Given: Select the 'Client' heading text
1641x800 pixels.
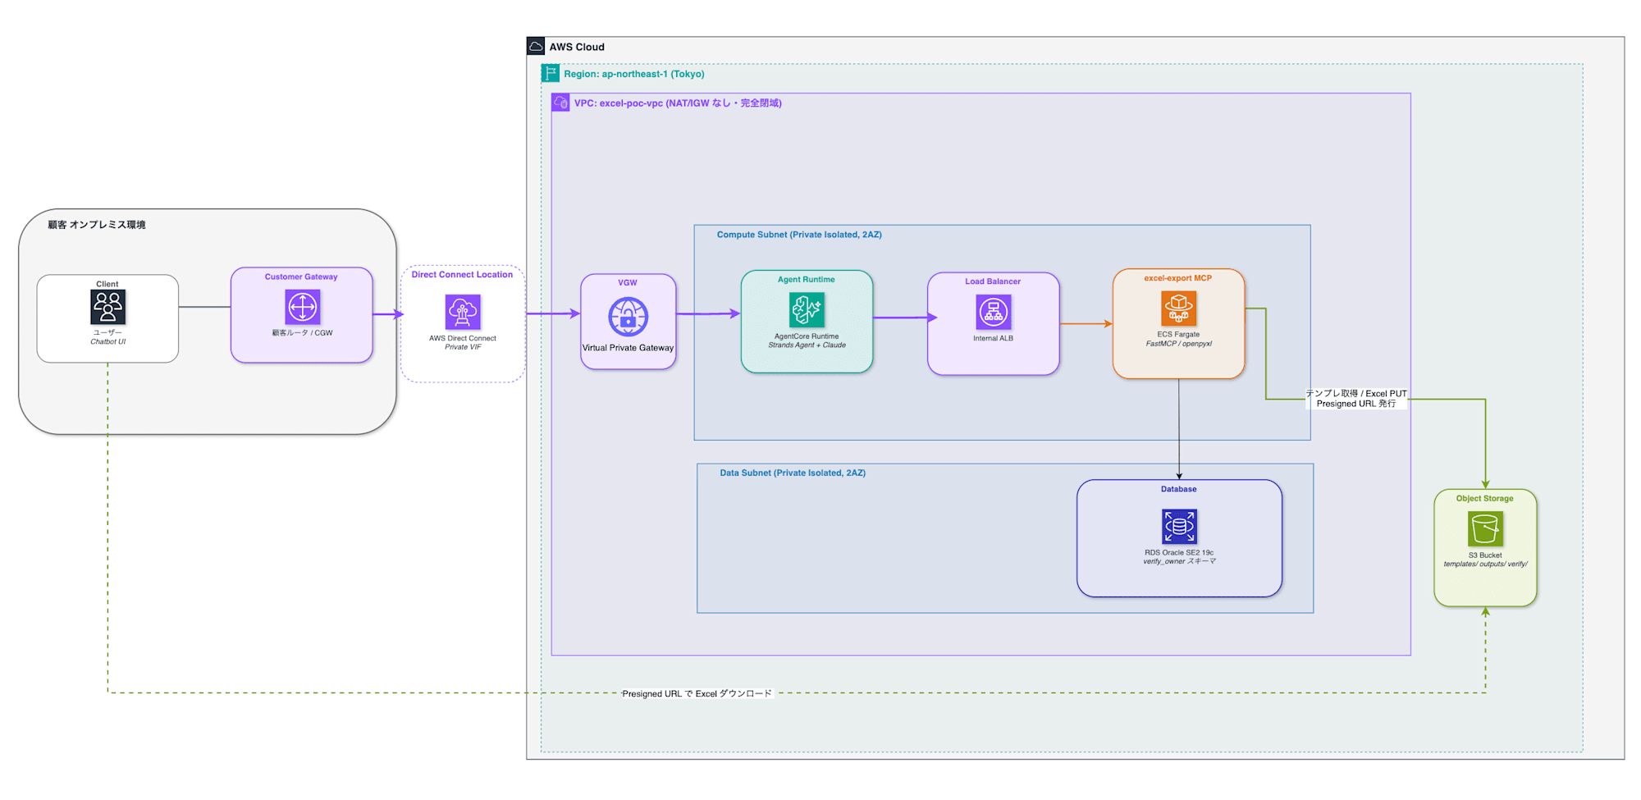Looking at the screenshot, I should point(107,284).
